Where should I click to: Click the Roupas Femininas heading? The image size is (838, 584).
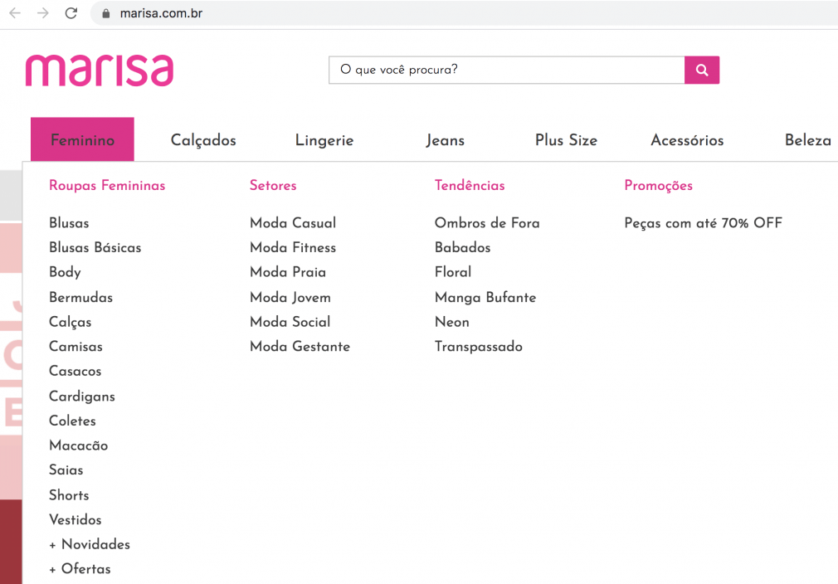tap(107, 186)
